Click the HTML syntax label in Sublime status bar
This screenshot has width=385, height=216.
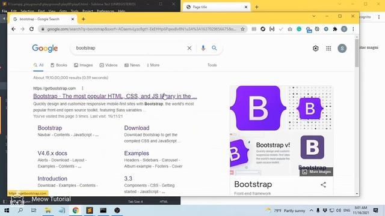pos(164,202)
